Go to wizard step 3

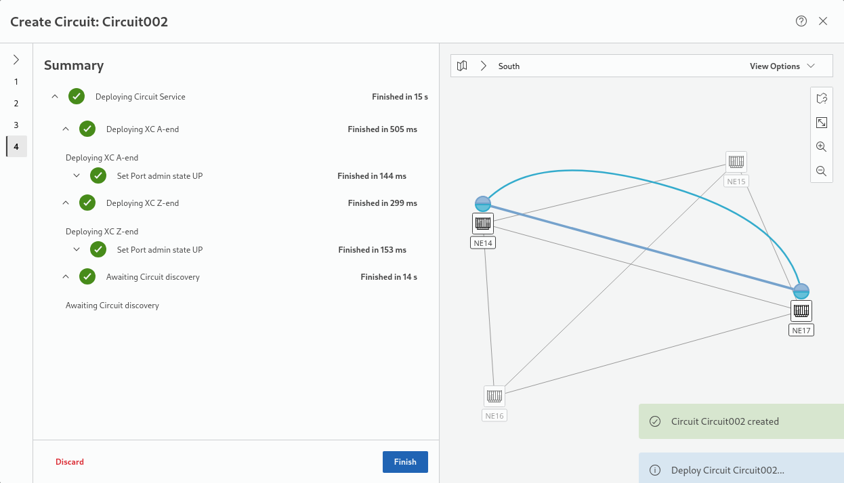(16, 125)
